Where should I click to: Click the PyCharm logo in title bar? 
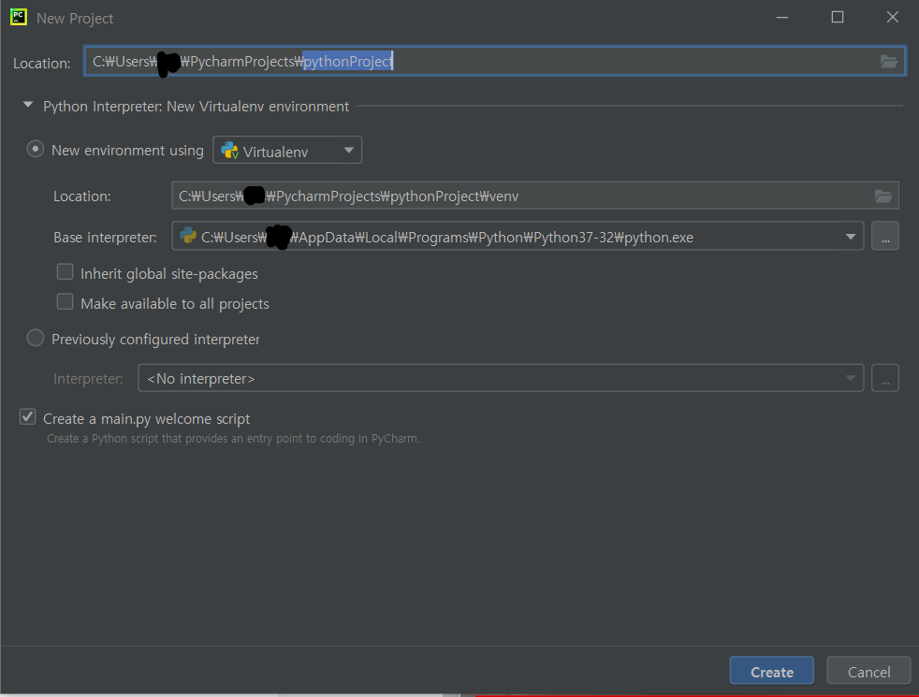tap(19, 17)
